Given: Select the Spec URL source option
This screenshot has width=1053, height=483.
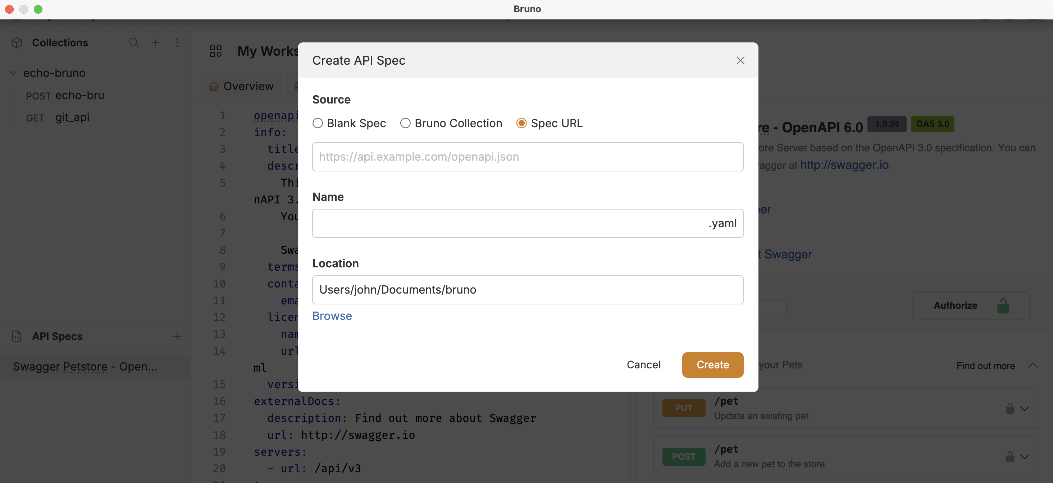Looking at the screenshot, I should click(550, 123).
